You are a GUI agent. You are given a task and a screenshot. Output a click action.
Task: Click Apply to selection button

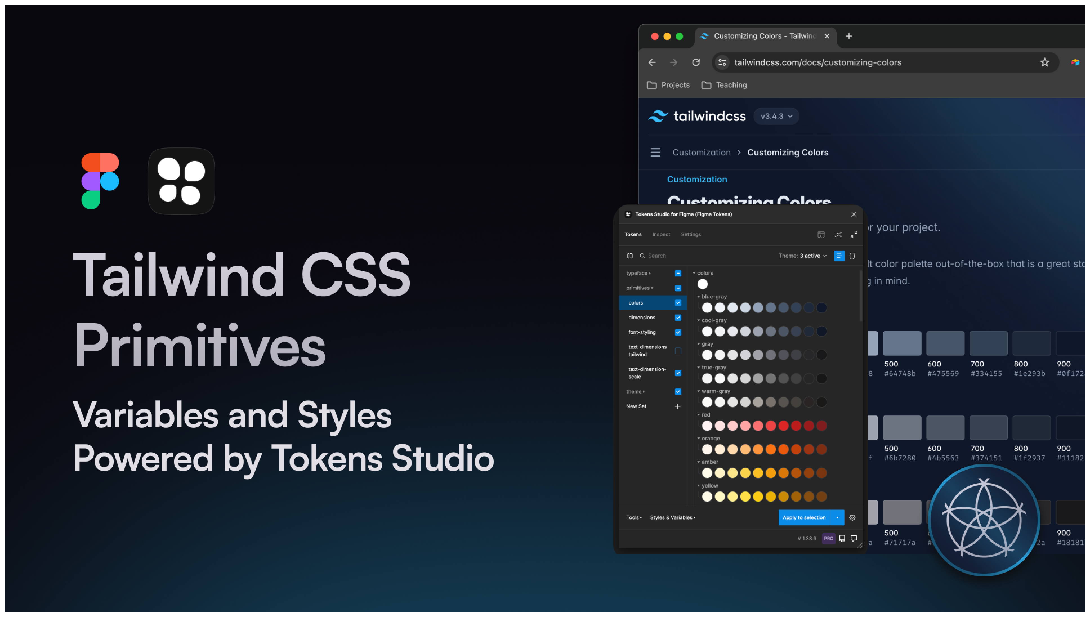pyautogui.click(x=803, y=518)
